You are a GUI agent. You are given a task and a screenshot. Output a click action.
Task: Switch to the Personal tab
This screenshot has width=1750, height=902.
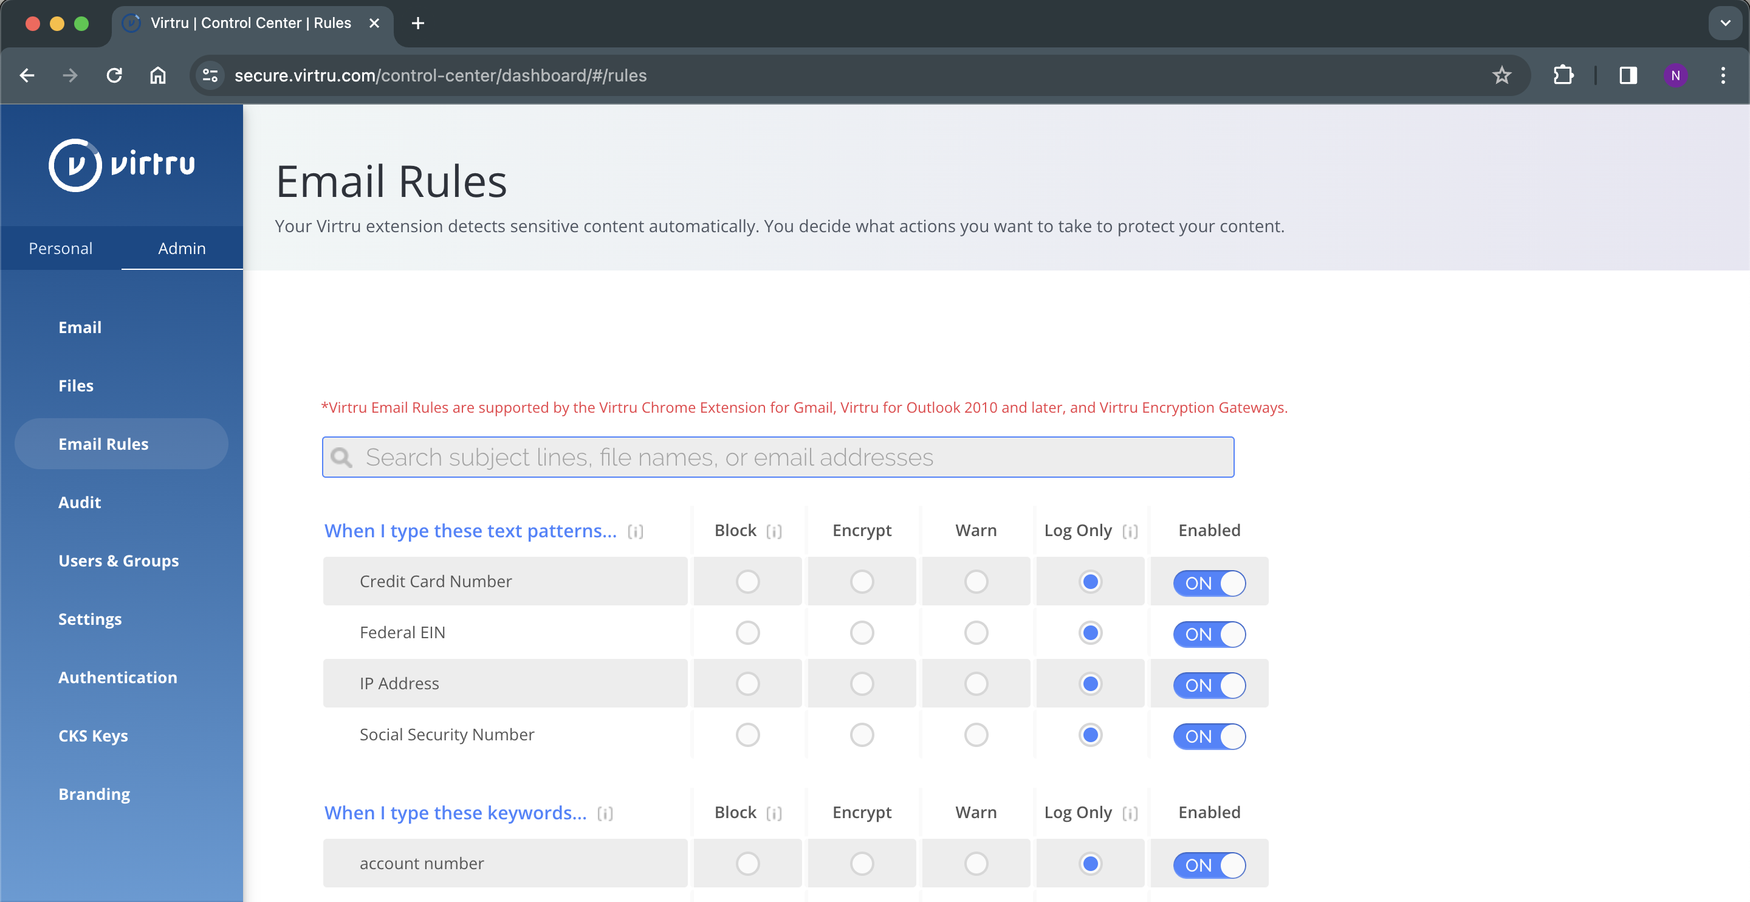pos(61,248)
